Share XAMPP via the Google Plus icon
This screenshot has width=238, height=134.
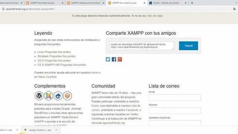120,59
